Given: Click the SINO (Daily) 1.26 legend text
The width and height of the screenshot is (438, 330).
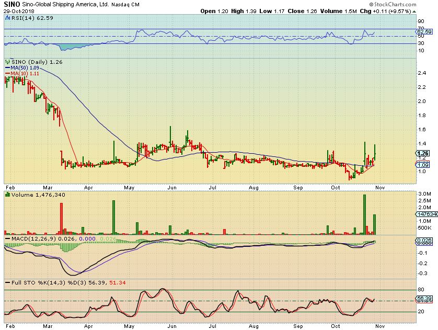Looking at the screenshot, I should [x=37, y=62].
